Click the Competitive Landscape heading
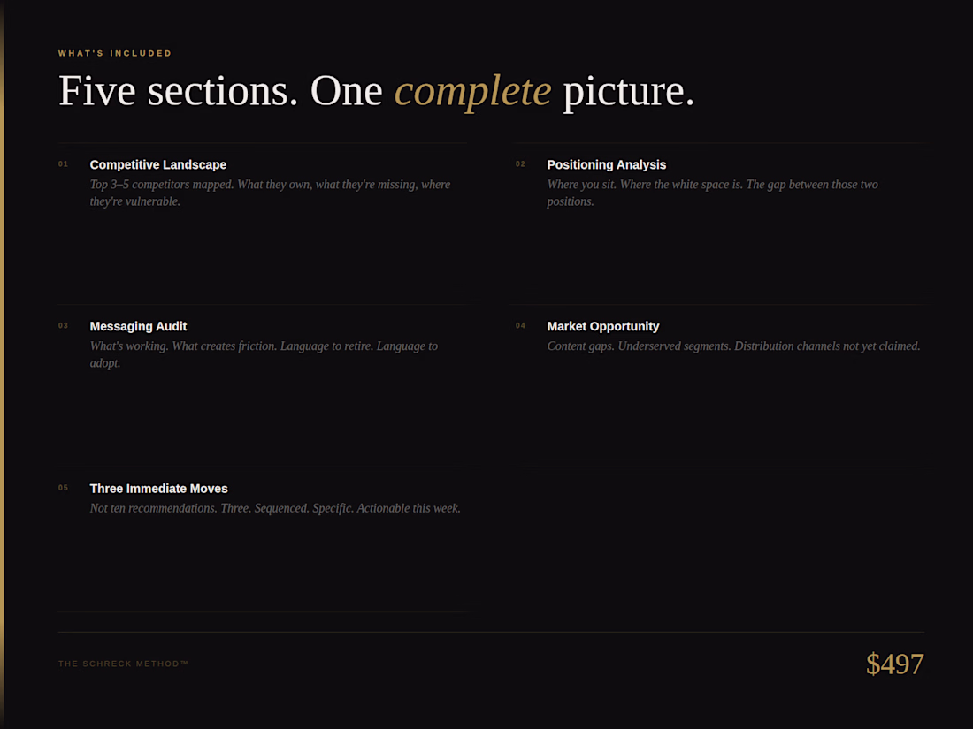973x729 pixels. 157,164
